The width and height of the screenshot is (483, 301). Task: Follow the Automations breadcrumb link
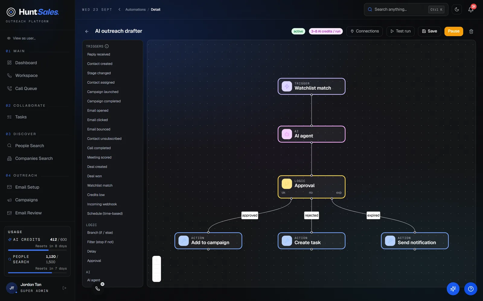point(136,10)
